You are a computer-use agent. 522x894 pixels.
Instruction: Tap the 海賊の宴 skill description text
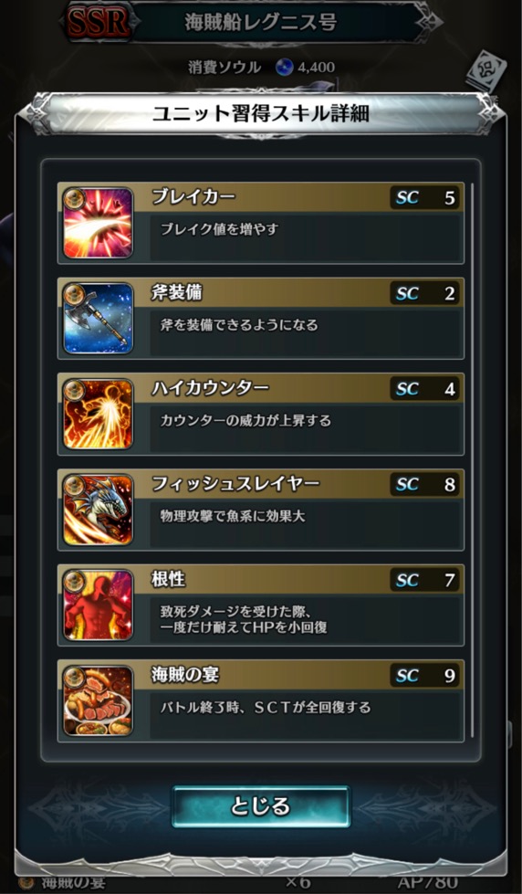[265, 708]
